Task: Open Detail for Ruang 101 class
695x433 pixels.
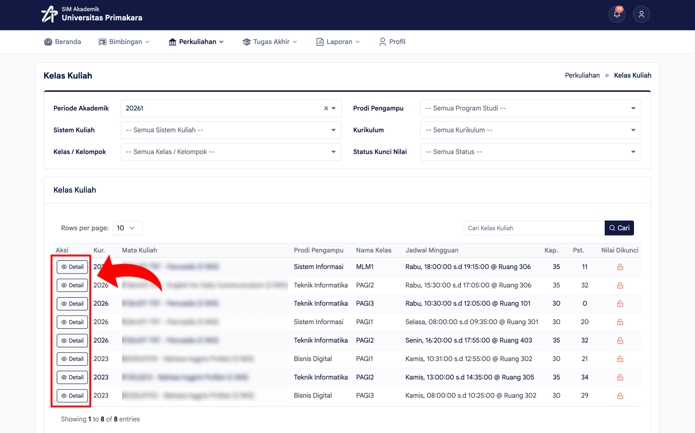Action: pos(72,304)
